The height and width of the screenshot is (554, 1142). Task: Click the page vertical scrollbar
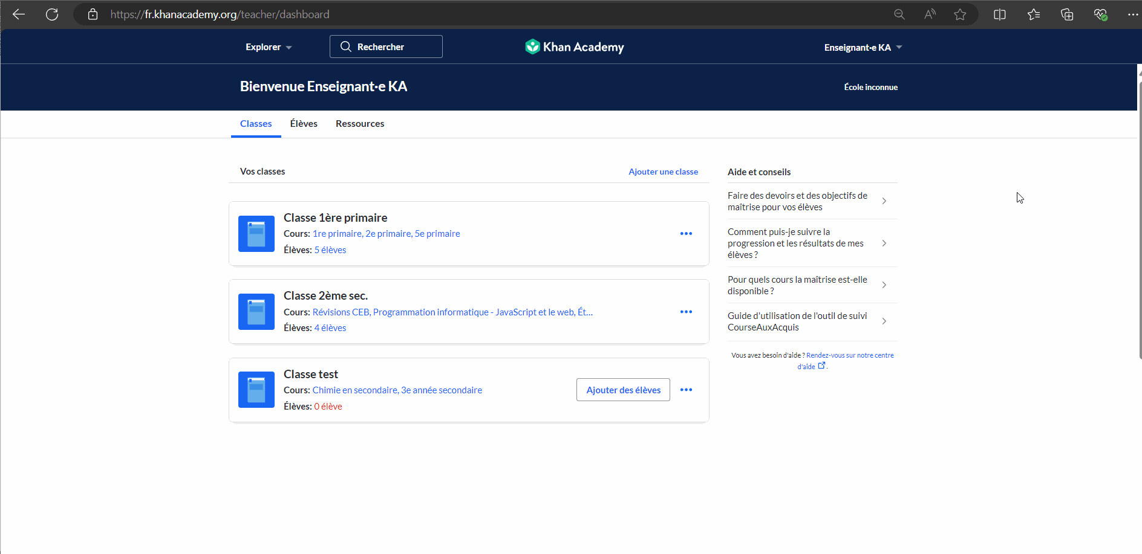click(x=1140, y=221)
